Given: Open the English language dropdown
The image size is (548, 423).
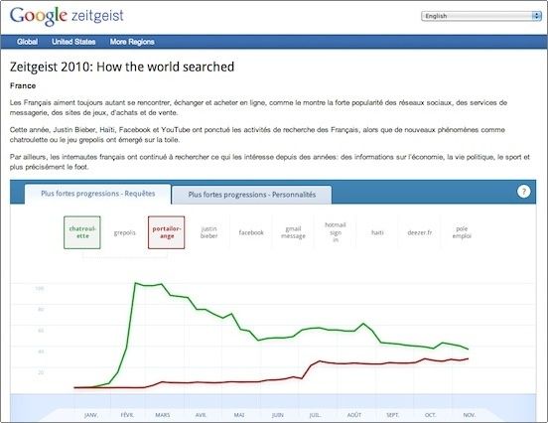Looking at the screenshot, I should point(480,16).
